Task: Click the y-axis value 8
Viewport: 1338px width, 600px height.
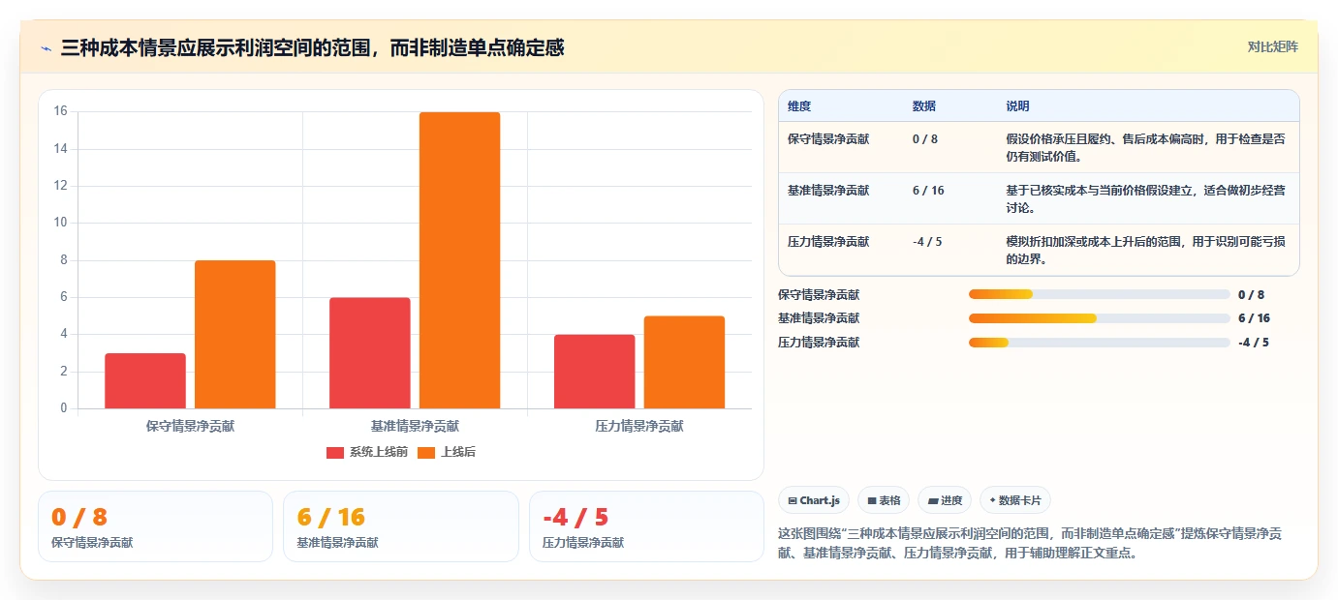Action: tap(64, 260)
